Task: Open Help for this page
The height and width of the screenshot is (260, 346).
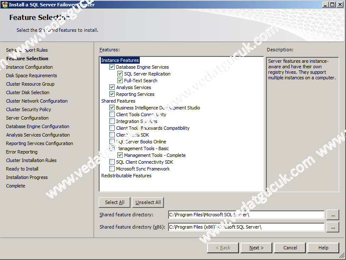Action: pyautogui.click(x=323, y=248)
